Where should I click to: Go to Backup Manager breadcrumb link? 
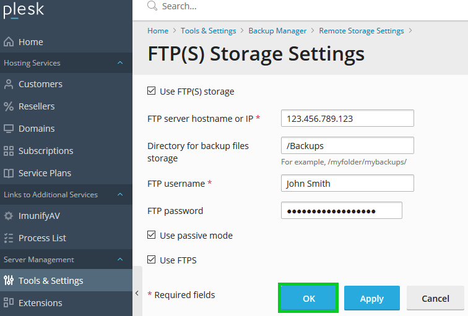[x=277, y=31]
